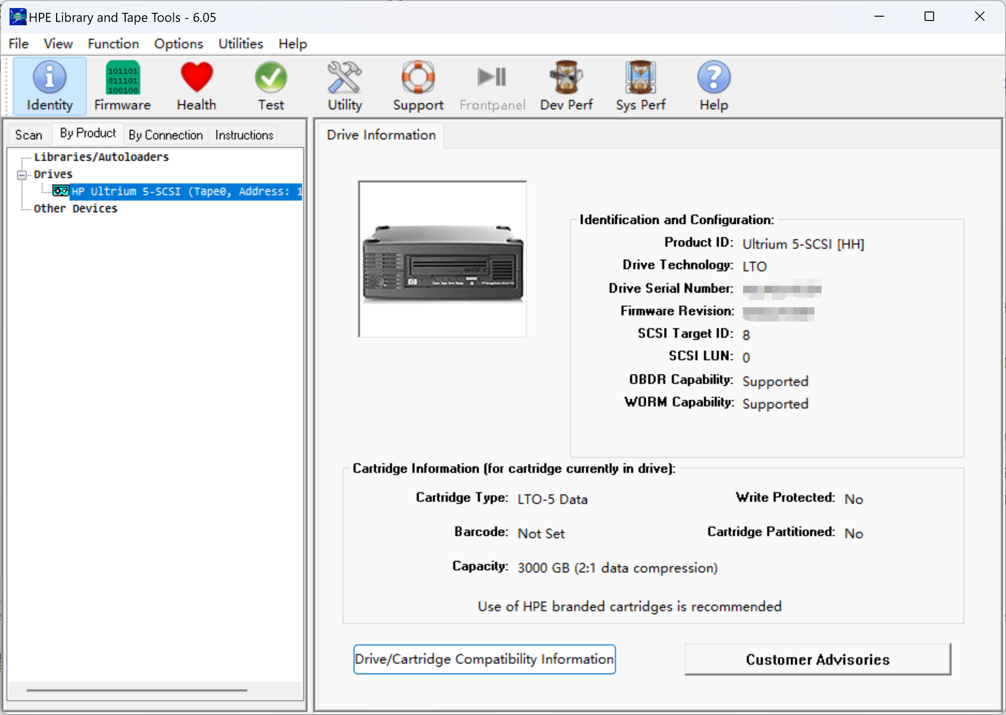This screenshot has width=1006, height=715.
Task: Click the Customer Advisories button
Action: [818, 659]
